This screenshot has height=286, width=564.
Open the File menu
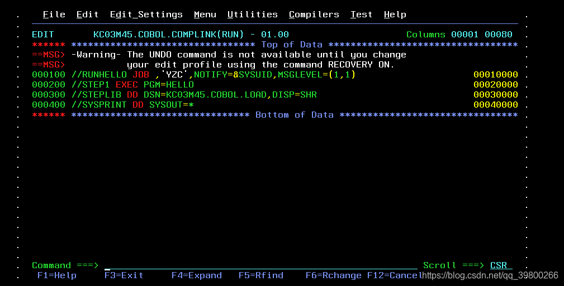[54, 14]
